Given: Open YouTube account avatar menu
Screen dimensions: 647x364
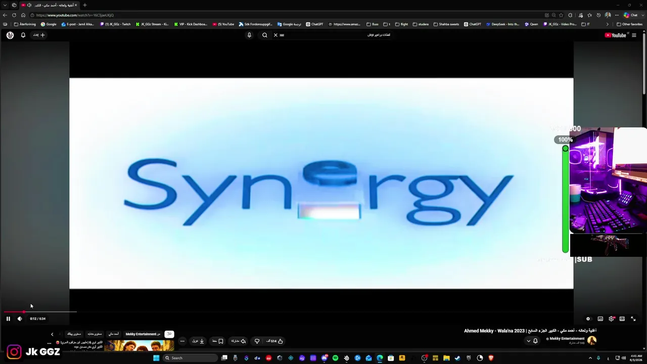Looking at the screenshot, I should click(x=10, y=35).
